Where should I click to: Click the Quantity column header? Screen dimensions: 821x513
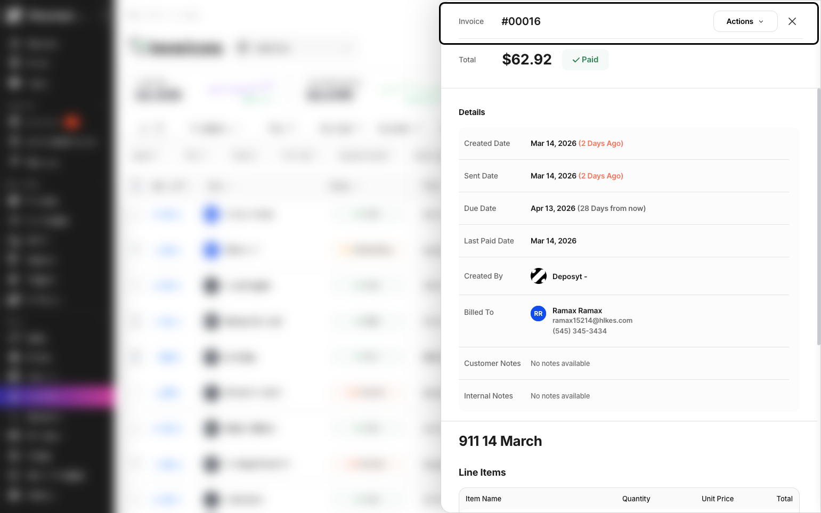636,499
